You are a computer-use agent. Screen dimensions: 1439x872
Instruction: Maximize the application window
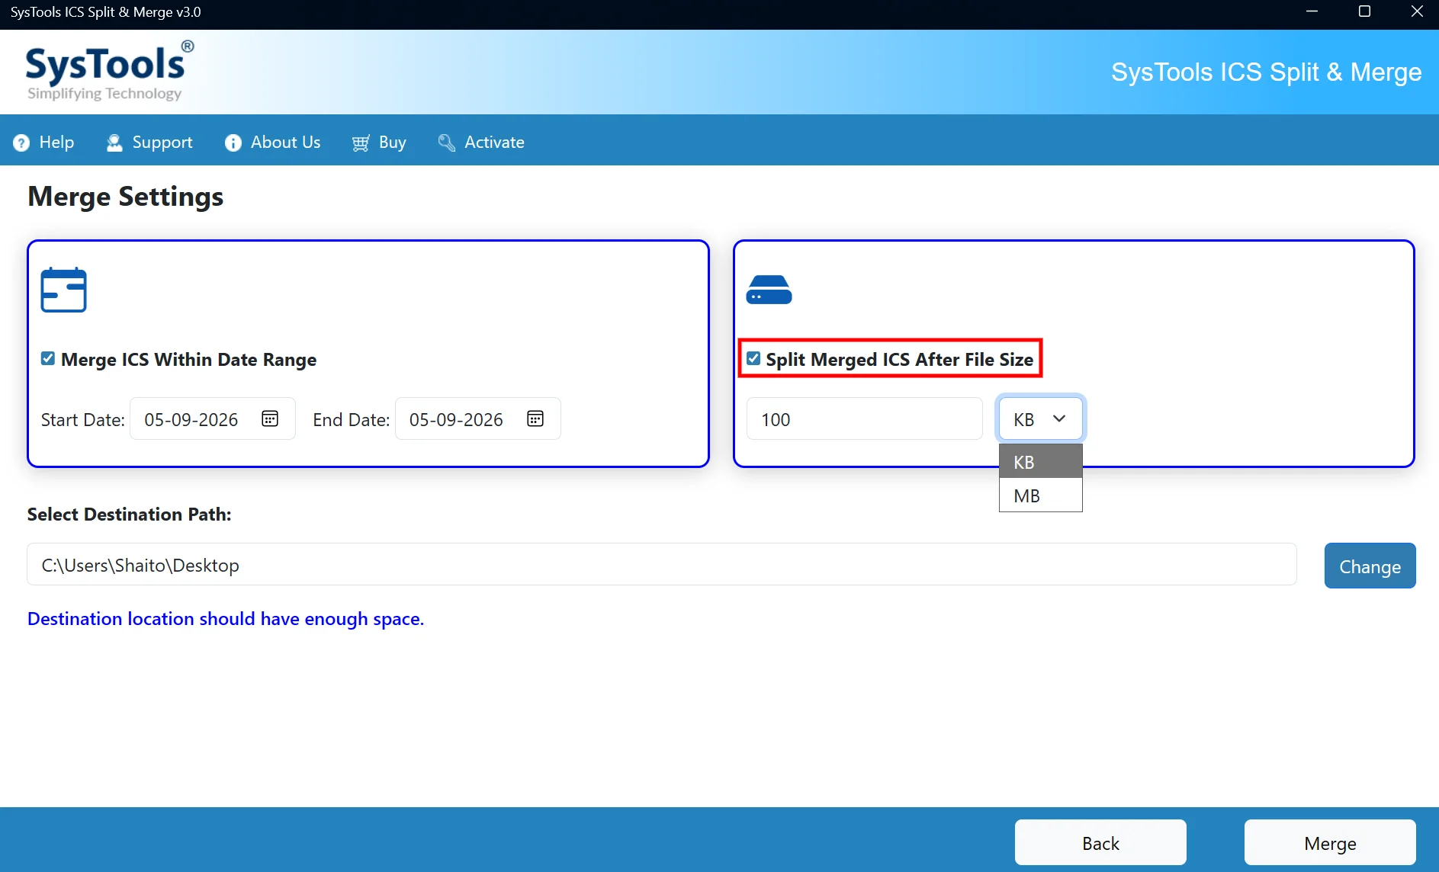coord(1364,11)
